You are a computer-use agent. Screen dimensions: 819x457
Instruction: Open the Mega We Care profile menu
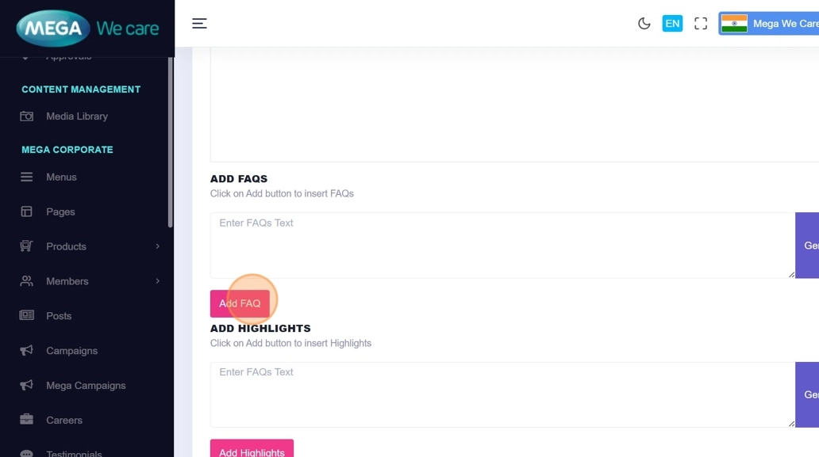[768, 24]
